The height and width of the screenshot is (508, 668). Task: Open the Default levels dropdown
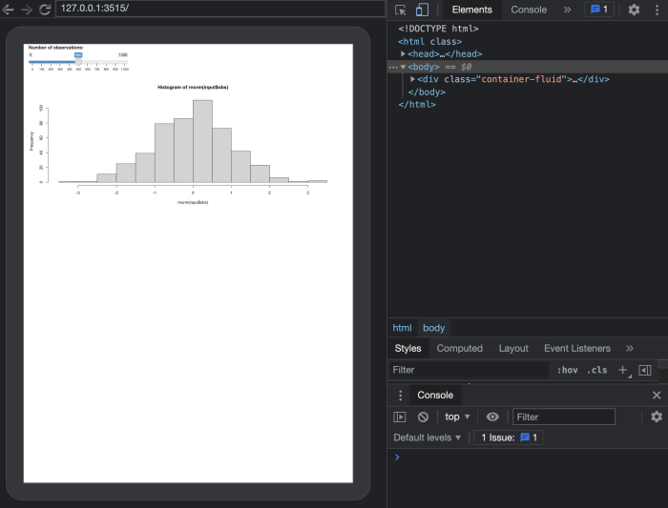[428, 437]
